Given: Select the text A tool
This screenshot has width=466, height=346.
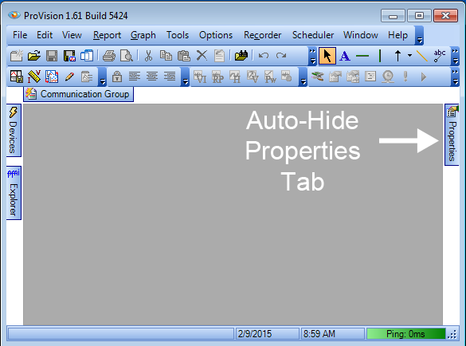Looking at the screenshot, I should pos(345,56).
